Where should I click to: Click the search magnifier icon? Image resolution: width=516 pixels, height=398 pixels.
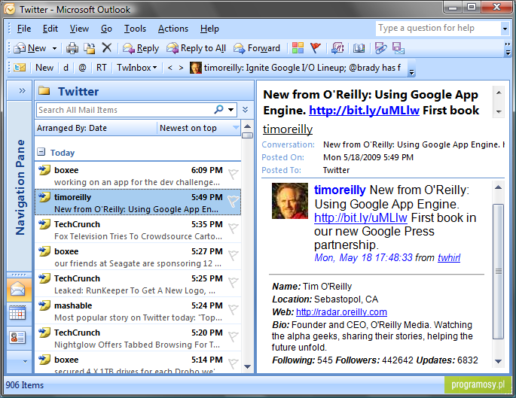(x=218, y=109)
